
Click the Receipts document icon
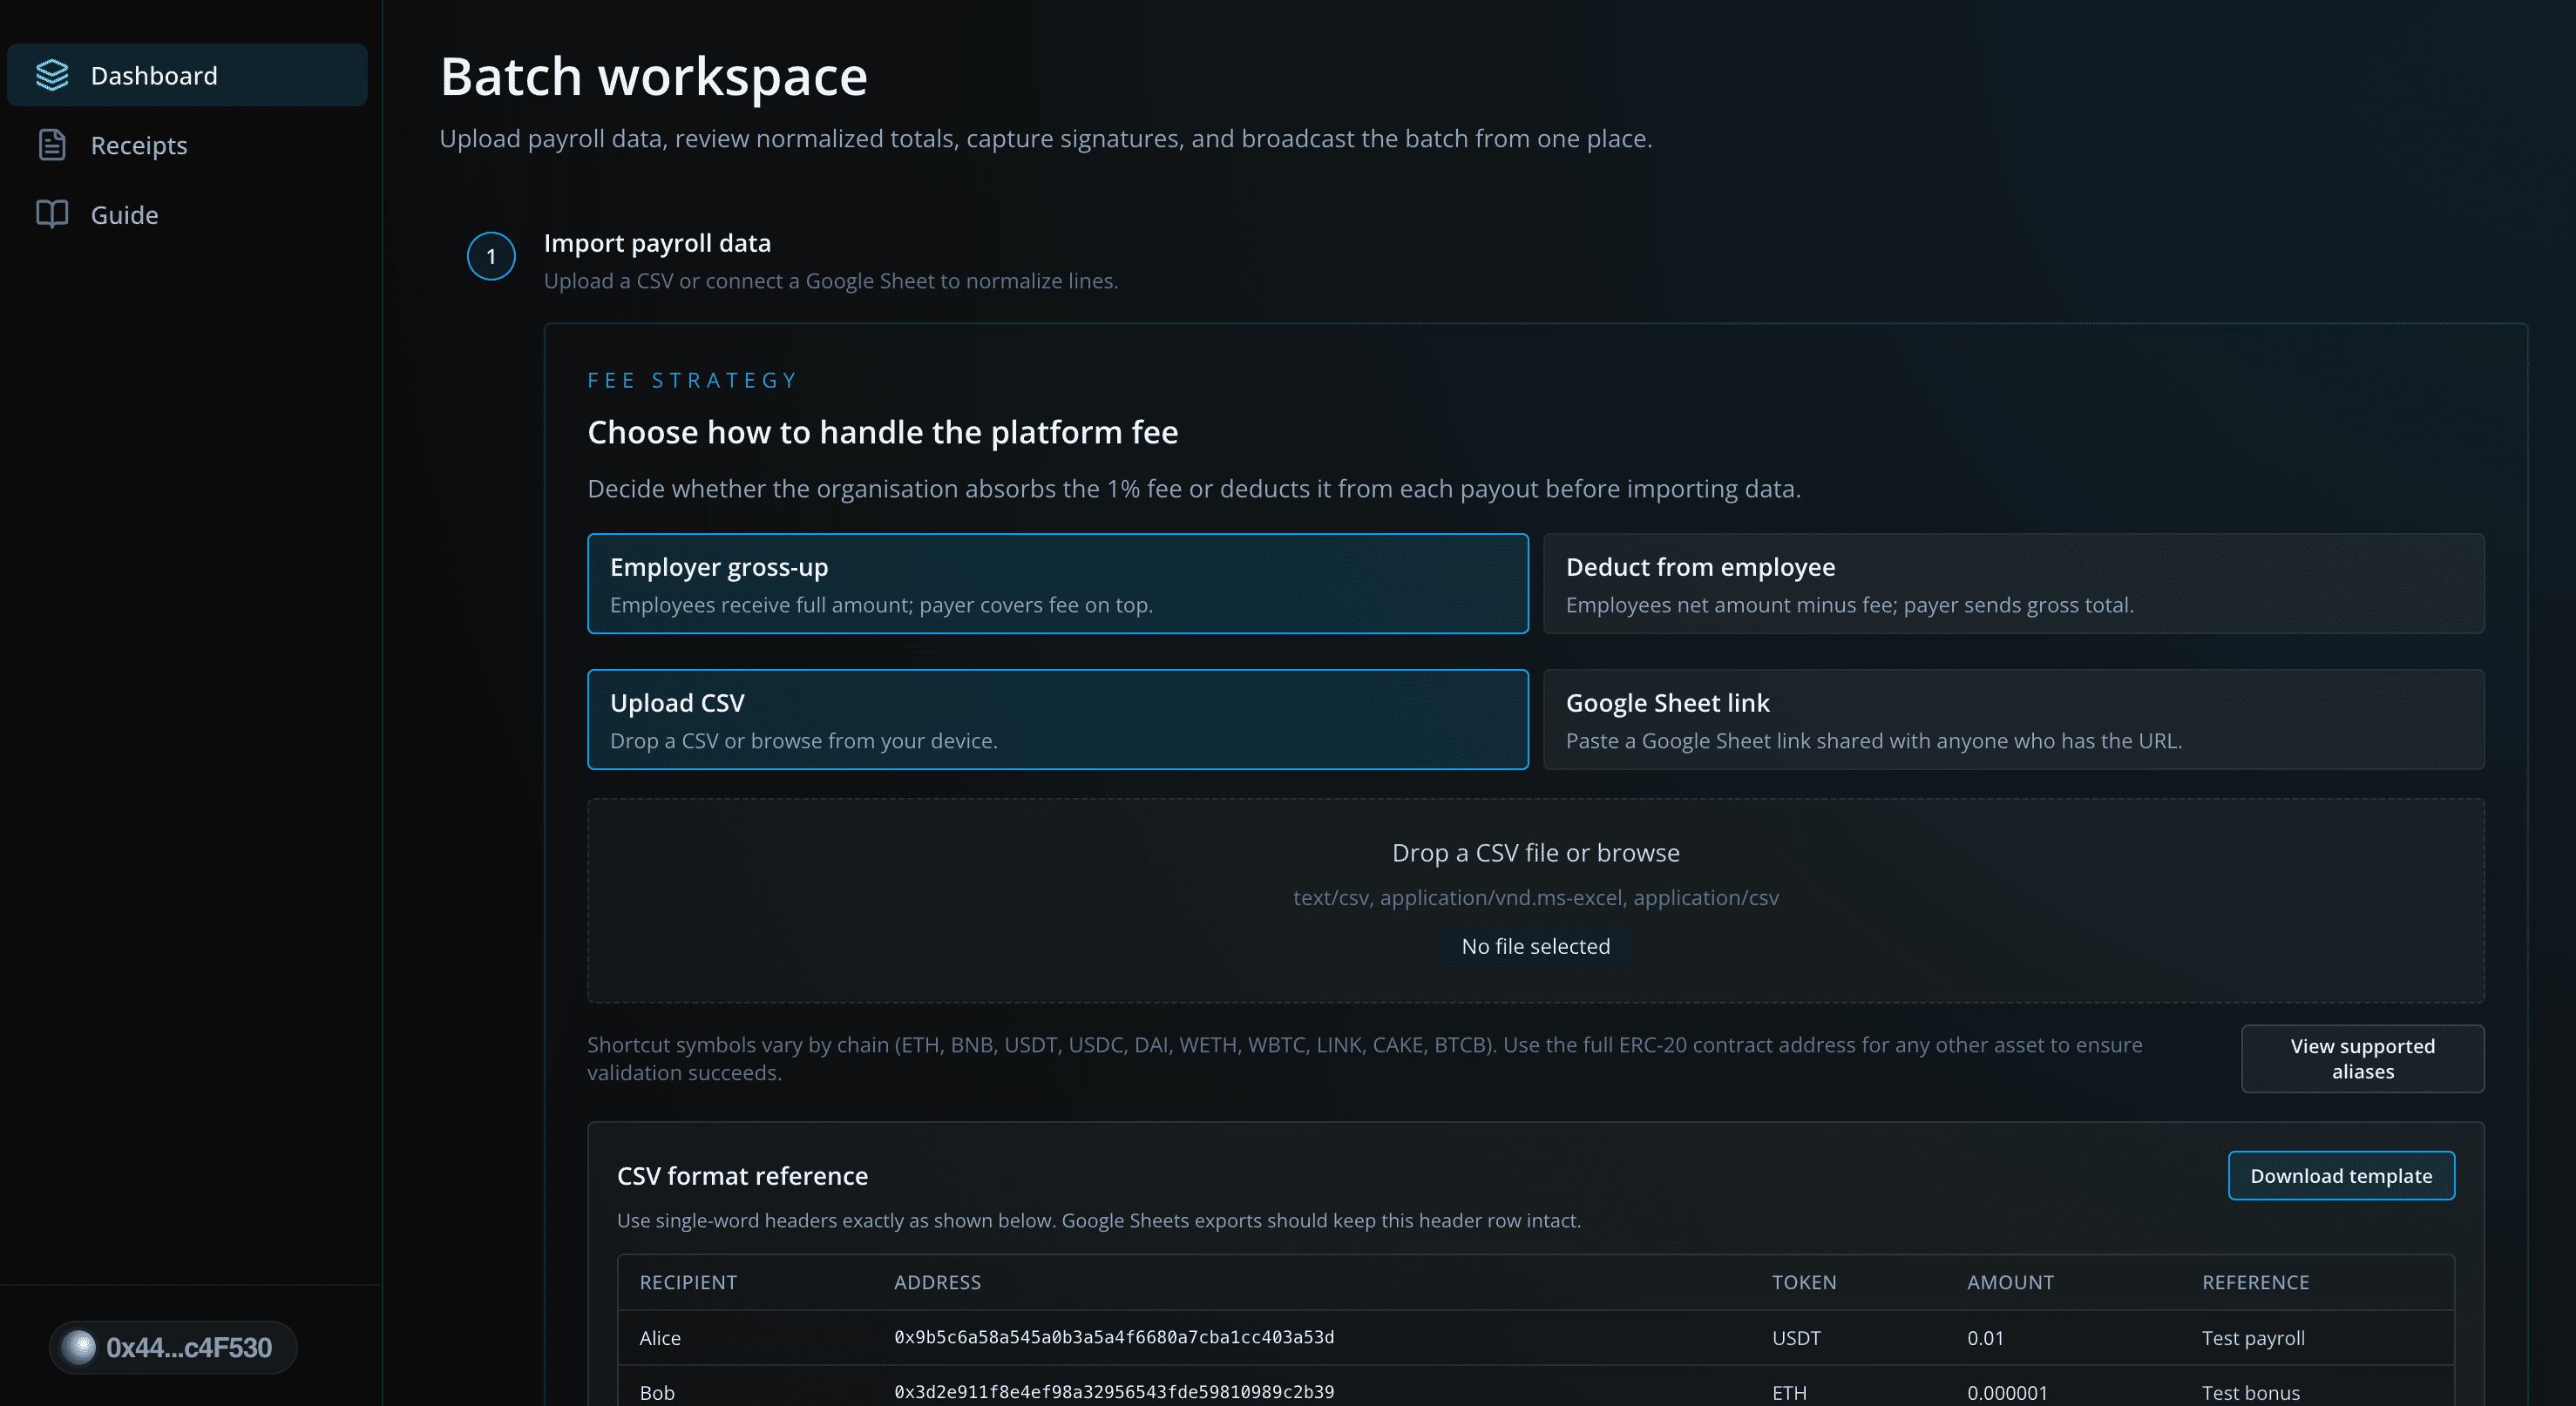pyautogui.click(x=52, y=145)
